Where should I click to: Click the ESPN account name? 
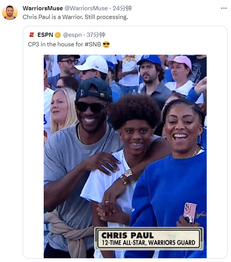[x=45, y=35]
